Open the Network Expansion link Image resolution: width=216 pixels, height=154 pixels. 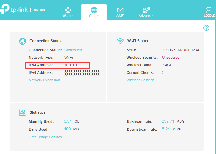(44, 80)
